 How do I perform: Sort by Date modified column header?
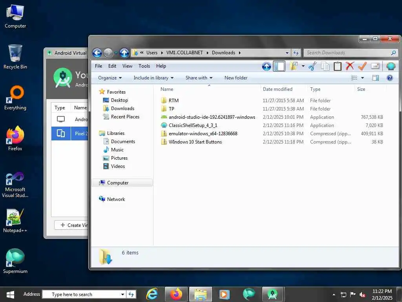[x=278, y=89]
